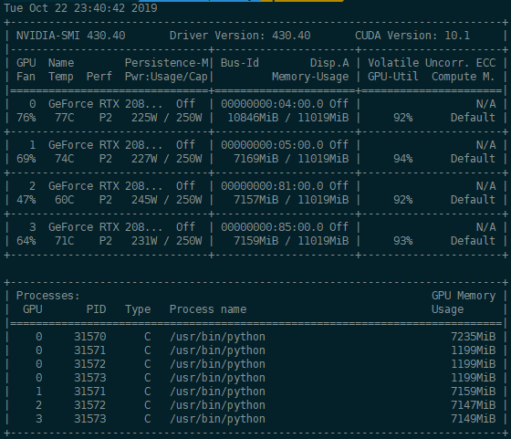
Task: Click the Driver Version: 430.40 text
Action: pos(240,36)
